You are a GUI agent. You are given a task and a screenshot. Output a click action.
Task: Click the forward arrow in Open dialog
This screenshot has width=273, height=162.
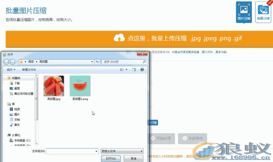tap(13, 62)
